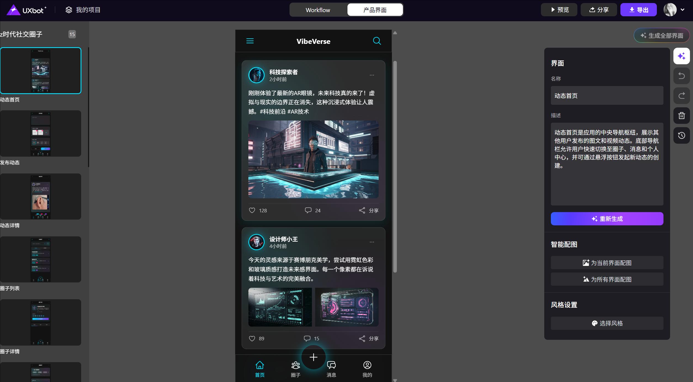Click the undo icon on right rail

point(681,76)
